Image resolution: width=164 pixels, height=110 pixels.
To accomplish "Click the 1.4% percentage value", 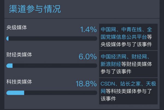I will tap(88, 29).
